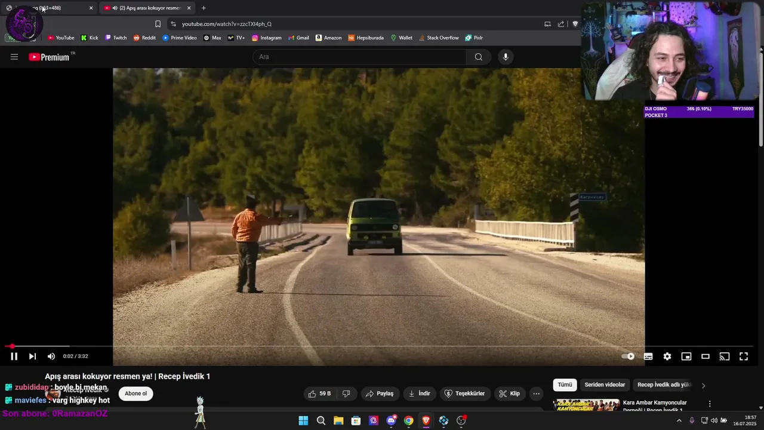Open Kara Ambar Kamyoncular video thumbnail
This screenshot has width=764, height=430.
tap(586, 405)
